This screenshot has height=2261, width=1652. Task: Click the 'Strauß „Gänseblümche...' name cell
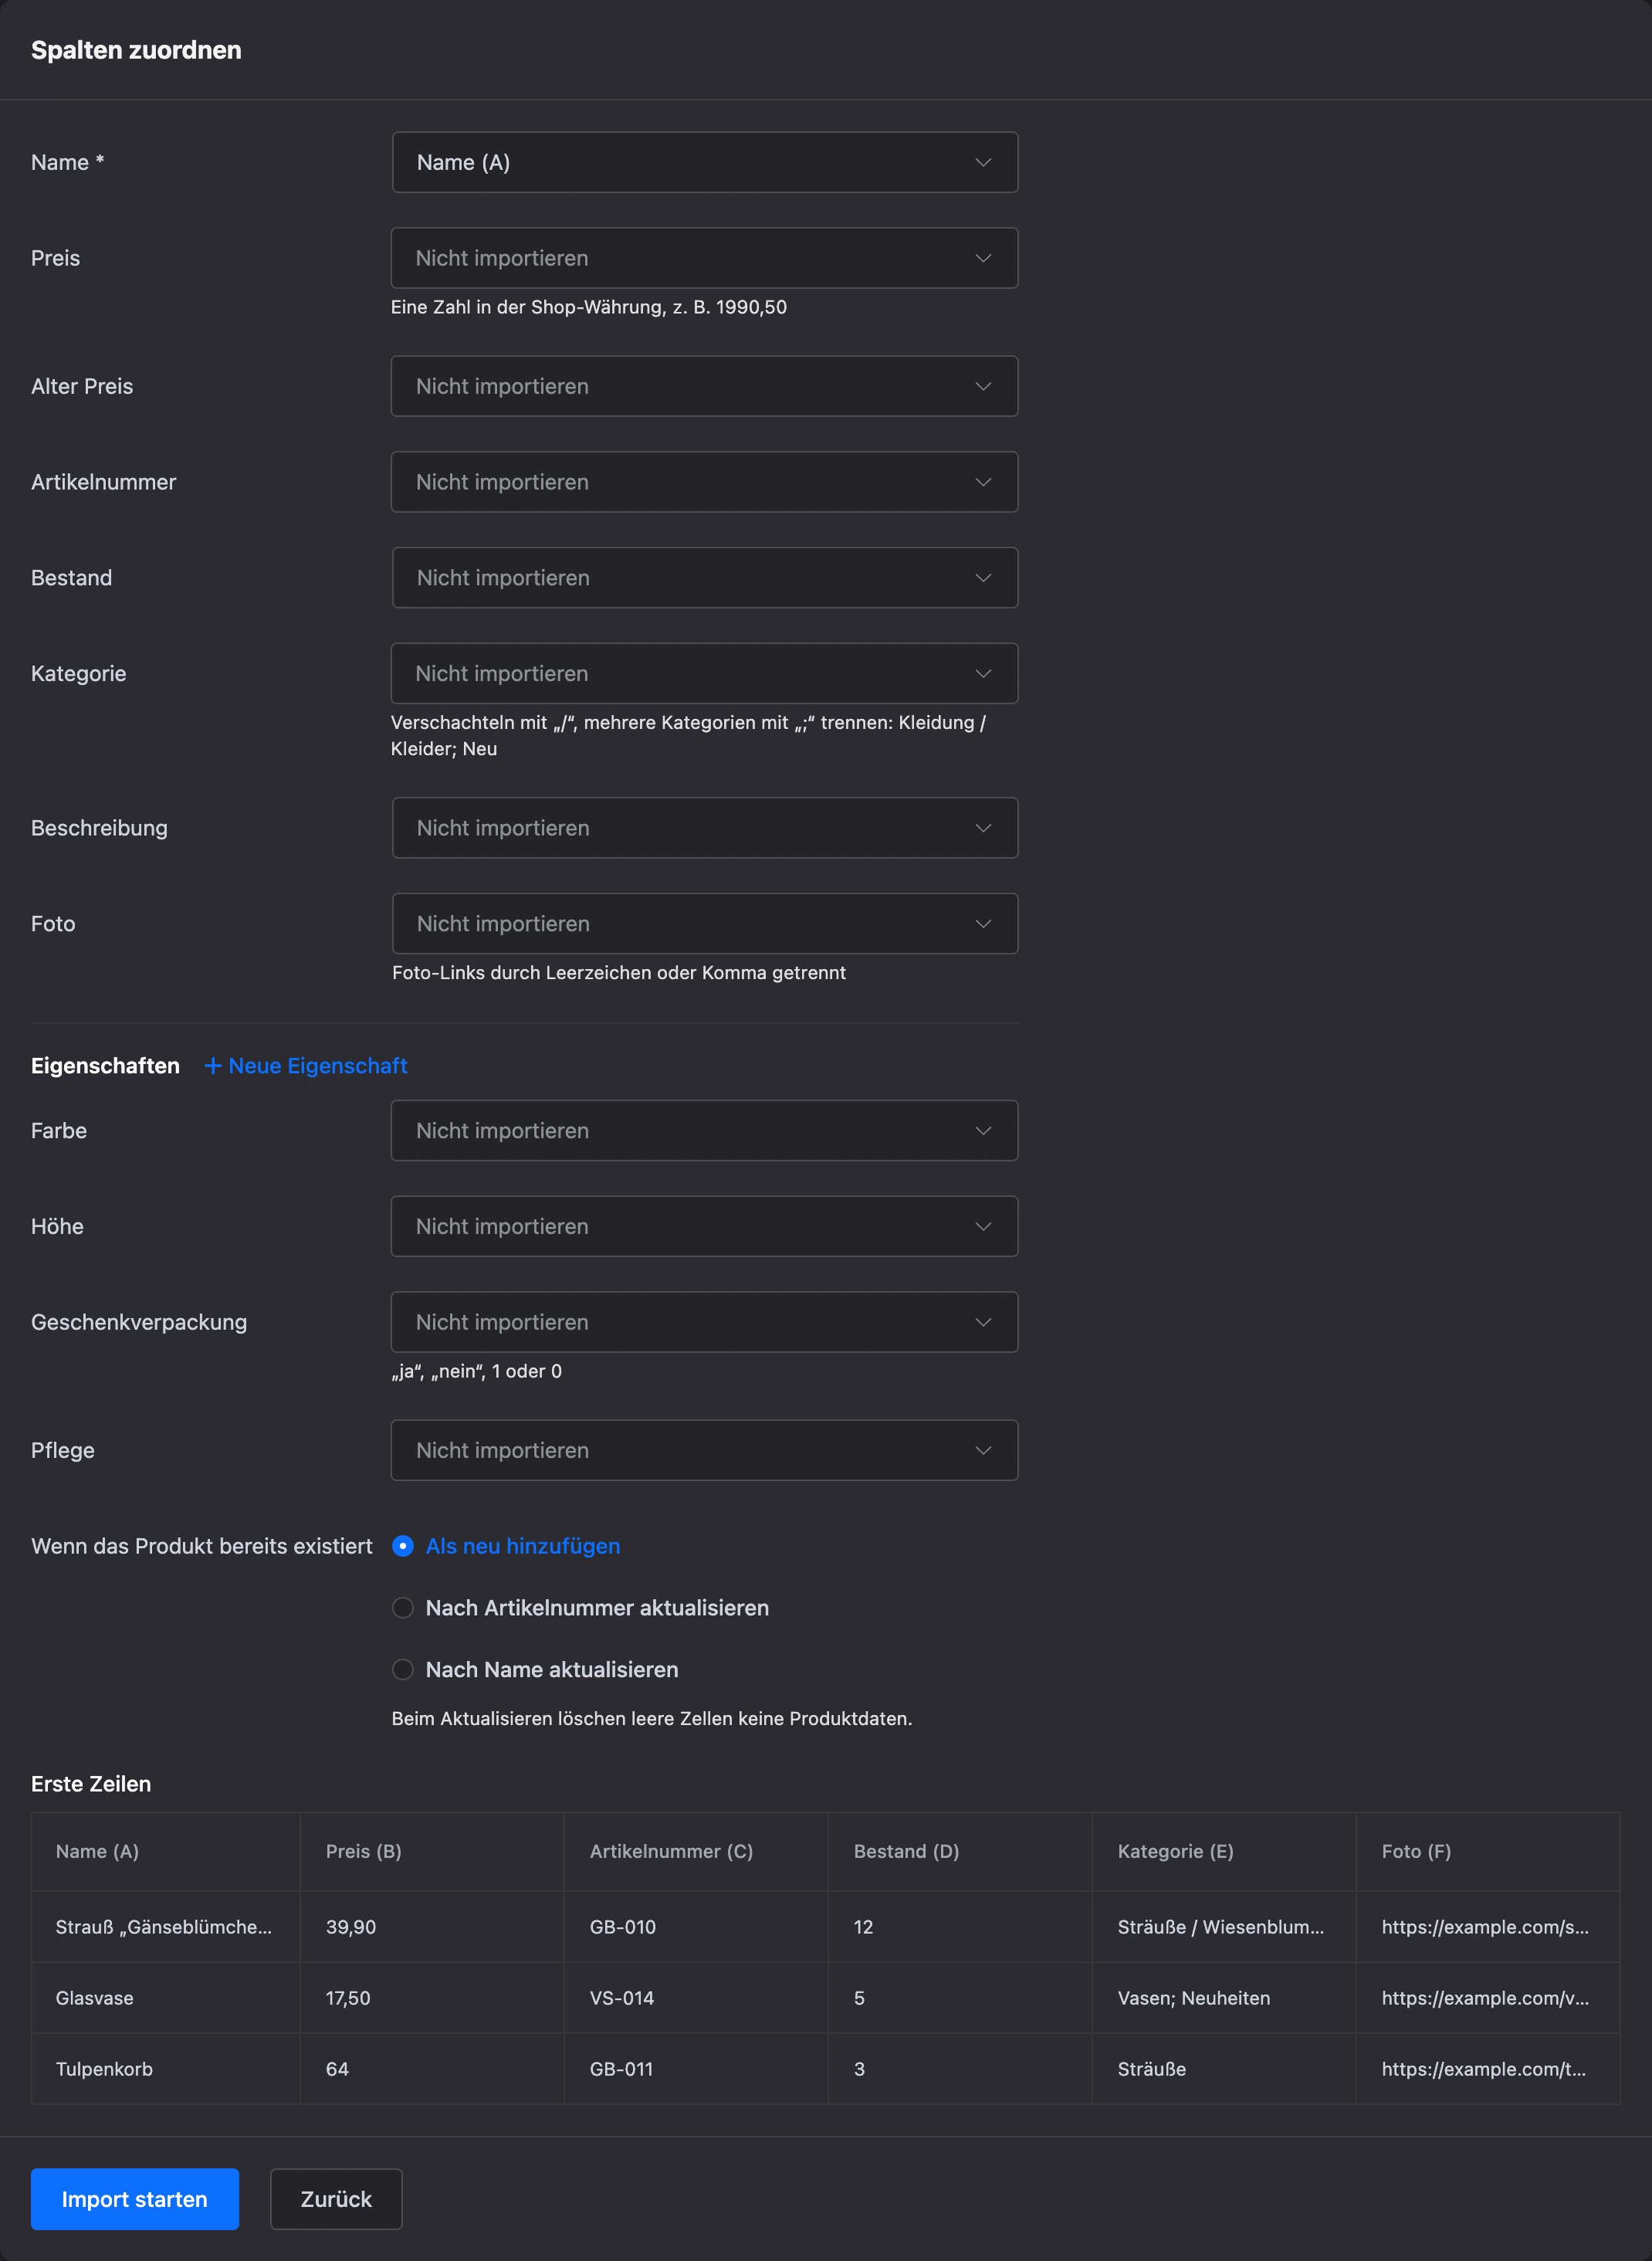(x=166, y=1927)
